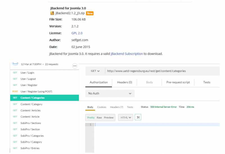Image resolution: width=225 pixels, height=154 pixels.
Task: Click the wrap lines icon in response toolbar
Action: [138, 117]
